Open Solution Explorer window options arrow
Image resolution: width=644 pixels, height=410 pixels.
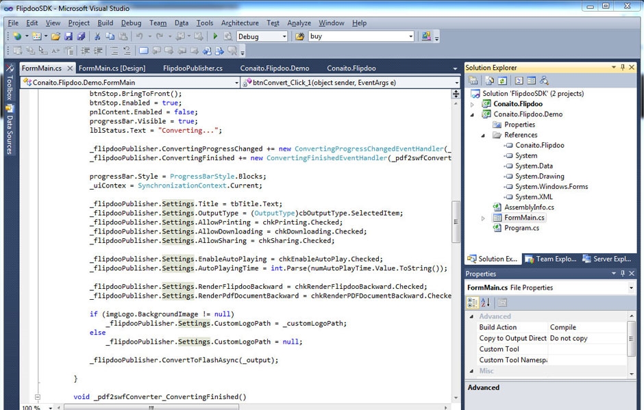614,67
